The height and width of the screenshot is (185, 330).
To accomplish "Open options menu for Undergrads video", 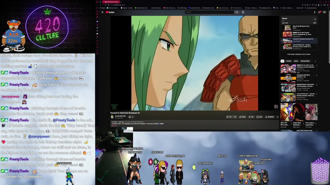I will click(x=317, y=75).
